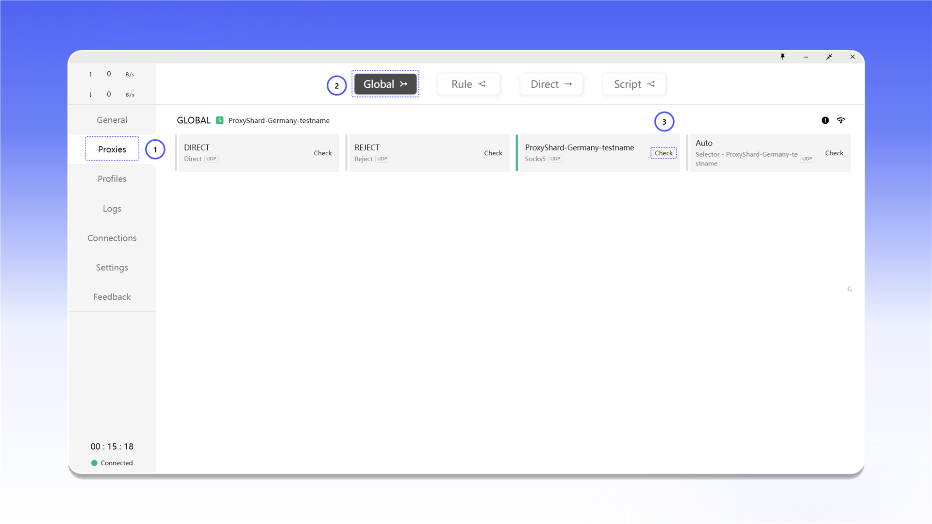Viewport: 932px width, 524px height.
Task: Switch proxy mode to Script
Action: coord(634,84)
